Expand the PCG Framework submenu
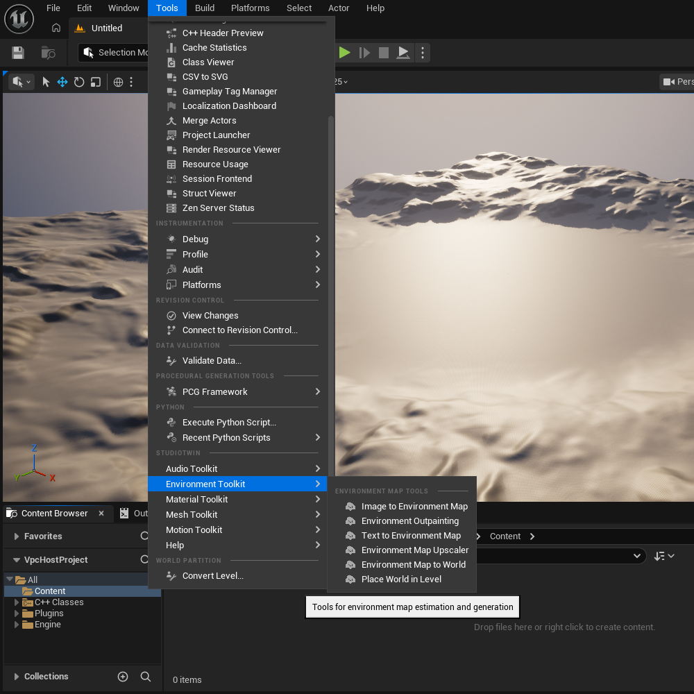This screenshot has width=694, height=694. click(x=237, y=391)
